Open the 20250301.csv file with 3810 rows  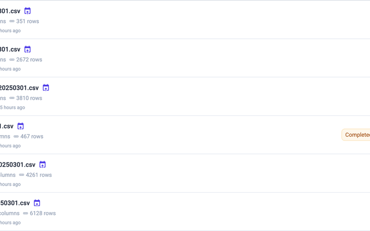[19, 88]
